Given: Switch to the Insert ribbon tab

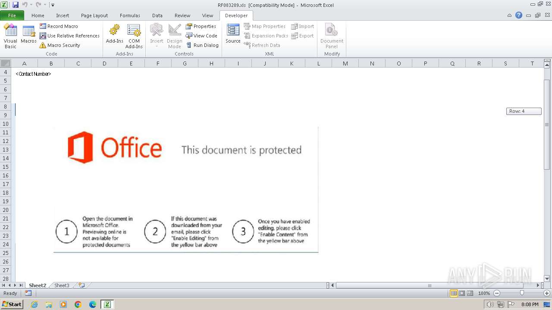Looking at the screenshot, I should pyautogui.click(x=63, y=15).
